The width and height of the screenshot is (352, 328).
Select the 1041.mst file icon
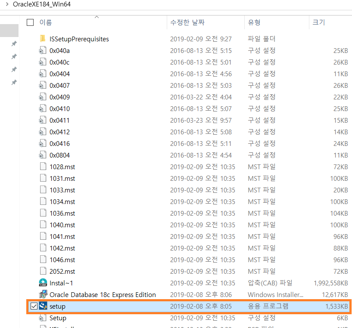[43, 236]
